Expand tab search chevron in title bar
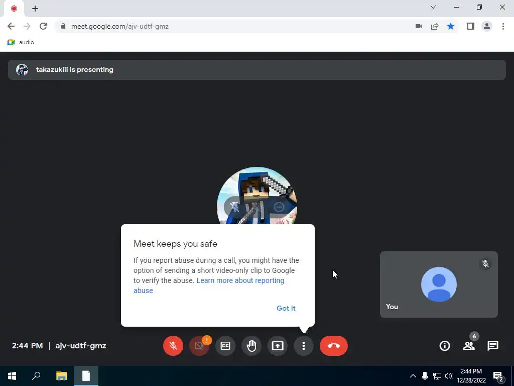Image resolution: width=514 pixels, height=386 pixels. (433, 7)
